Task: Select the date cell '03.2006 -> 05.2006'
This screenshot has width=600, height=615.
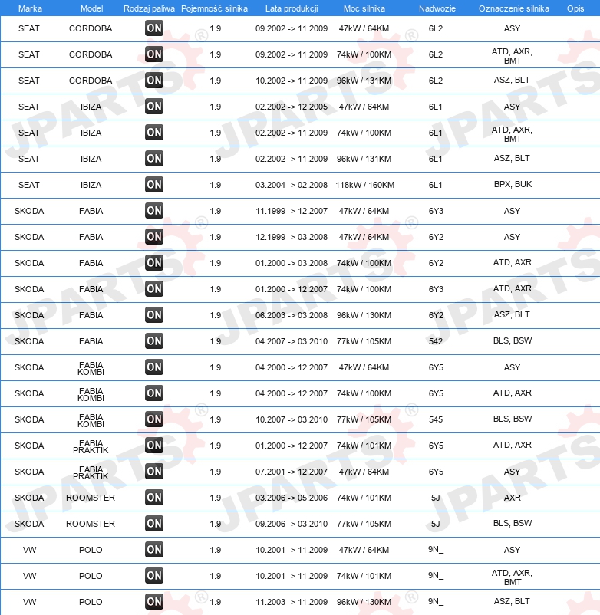Action: click(291, 498)
